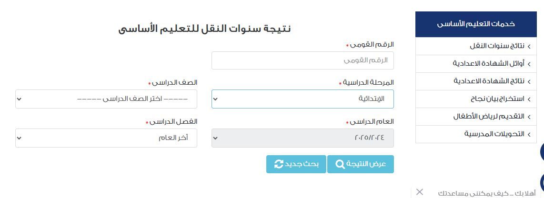The width and height of the screenshot is (544, 198).
Task: Click the refresh icon on بحث جديد
Action: pos(279,164)
